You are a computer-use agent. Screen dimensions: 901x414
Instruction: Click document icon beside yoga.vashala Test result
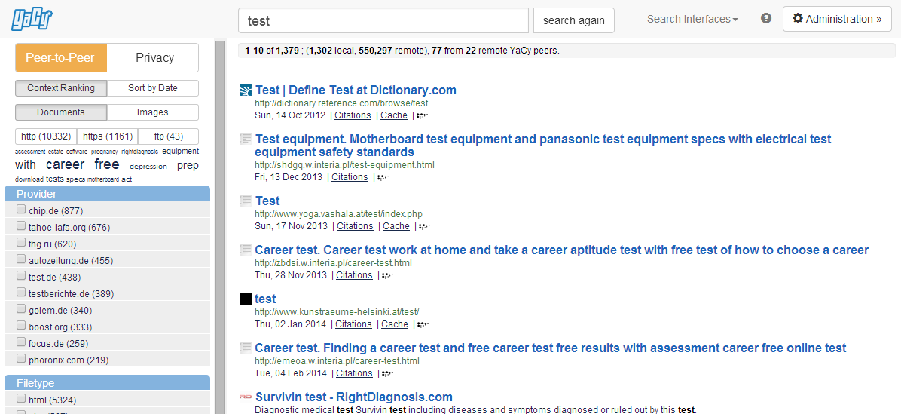(246, 200)
